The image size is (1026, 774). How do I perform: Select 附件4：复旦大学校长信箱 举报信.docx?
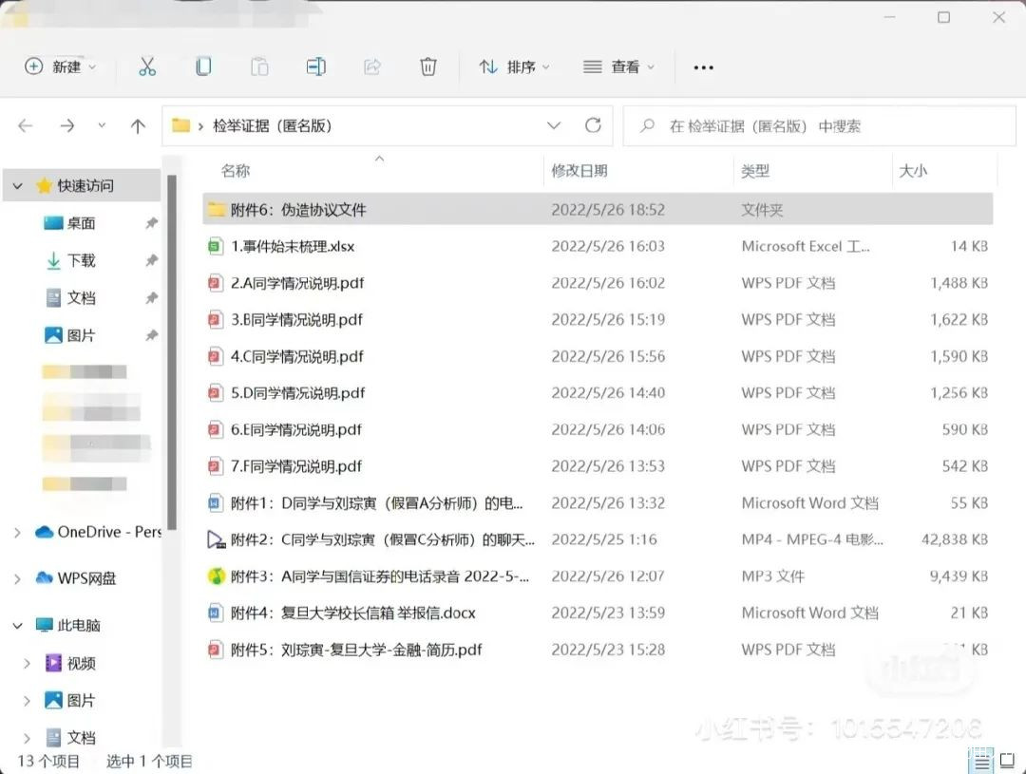click(598, 613)
